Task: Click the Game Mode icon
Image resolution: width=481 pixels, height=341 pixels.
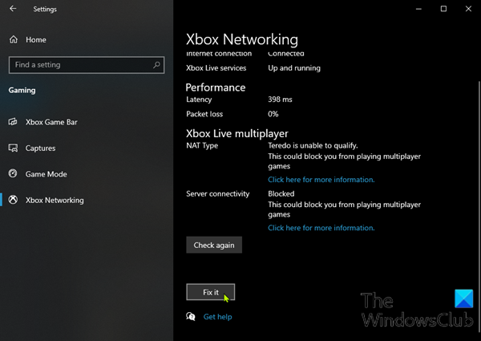Action: (x=13, y=174)
